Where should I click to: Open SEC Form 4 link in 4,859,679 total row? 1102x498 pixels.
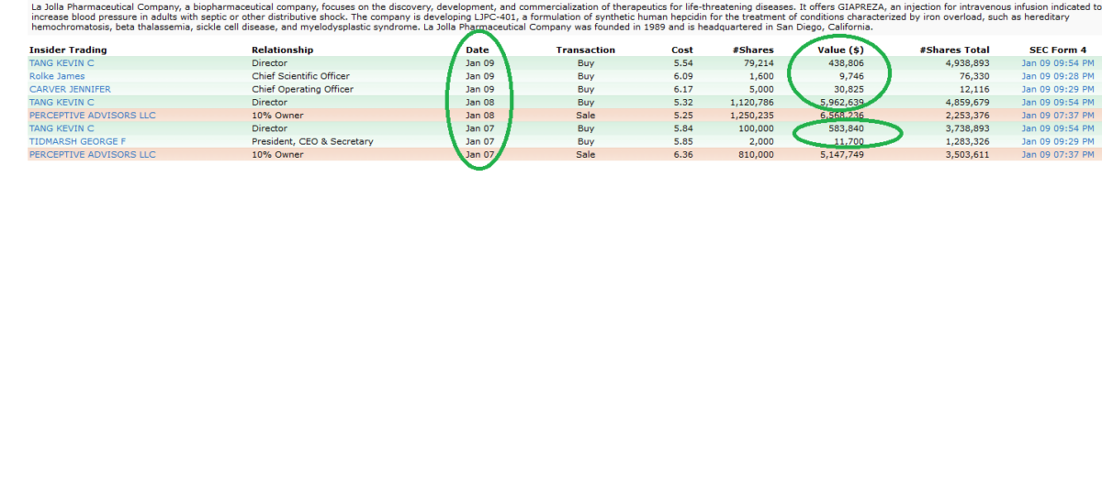(1057, 103)
